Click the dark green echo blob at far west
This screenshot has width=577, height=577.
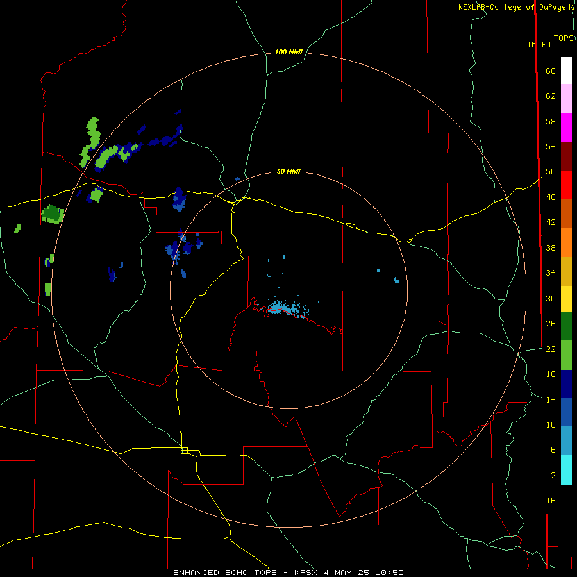coord(53,214)
